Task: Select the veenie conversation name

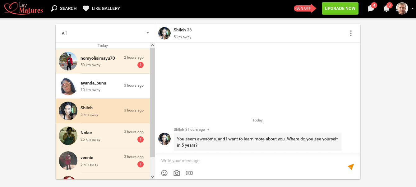Action: tap(87, 157)
